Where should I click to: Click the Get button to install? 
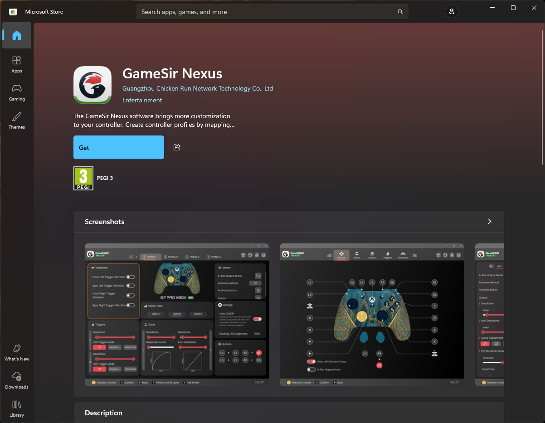[119, 147]
